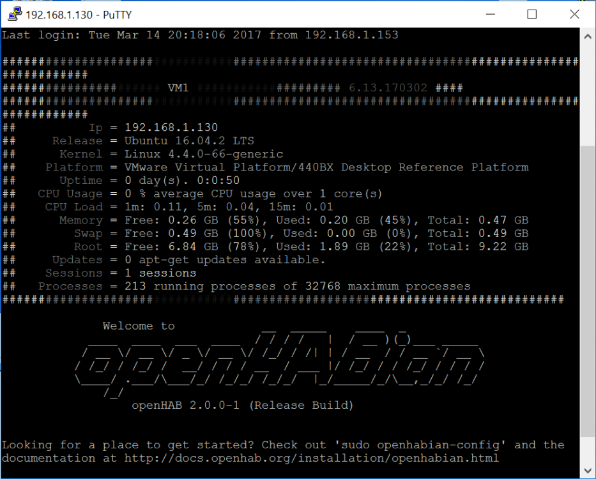The image size is (596, 479).
Task: Click the 'VMware Virtual Platform/440BX' platform text
Action: [229, 167]
